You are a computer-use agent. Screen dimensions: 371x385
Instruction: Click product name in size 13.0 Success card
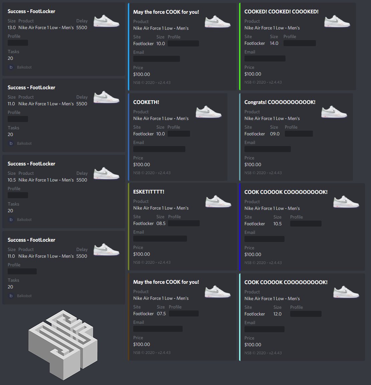46,27
